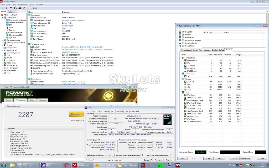Switch to the Избранное tab in AIDA64
Viewport: 269px width, 168px height.
point(12,12)
